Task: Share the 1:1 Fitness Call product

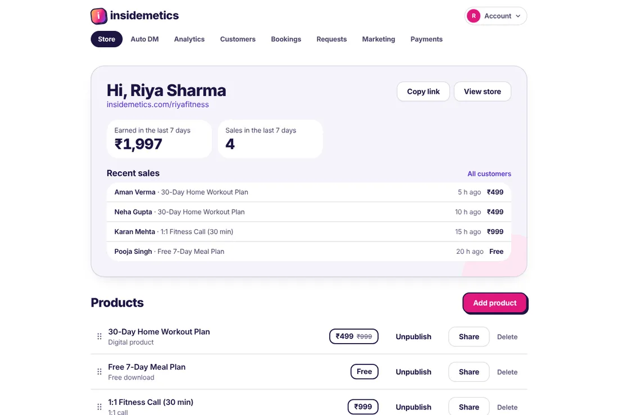Action: [x=469, y=407]
